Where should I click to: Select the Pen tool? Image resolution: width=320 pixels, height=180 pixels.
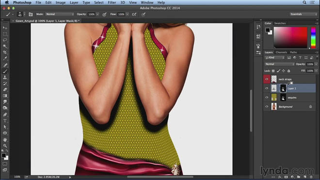tap(5, 115)
